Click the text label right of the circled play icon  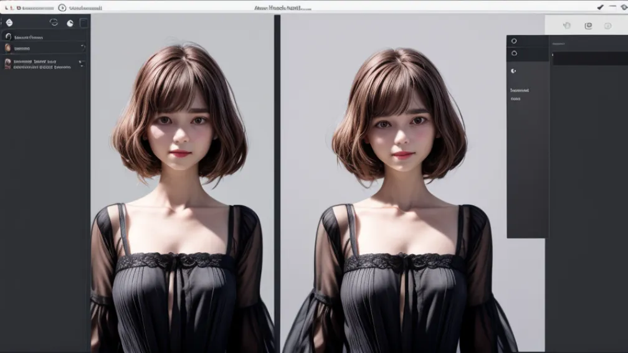(x=85, y=8)
